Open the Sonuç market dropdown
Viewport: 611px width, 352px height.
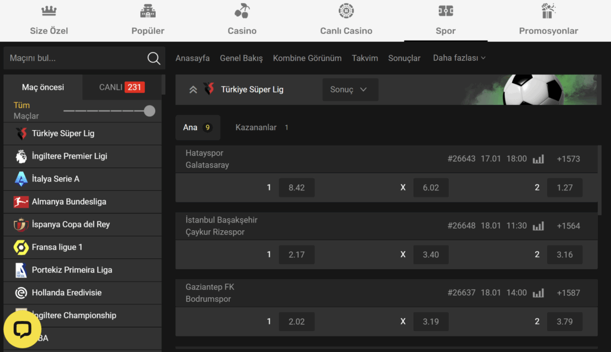[350, 89]
